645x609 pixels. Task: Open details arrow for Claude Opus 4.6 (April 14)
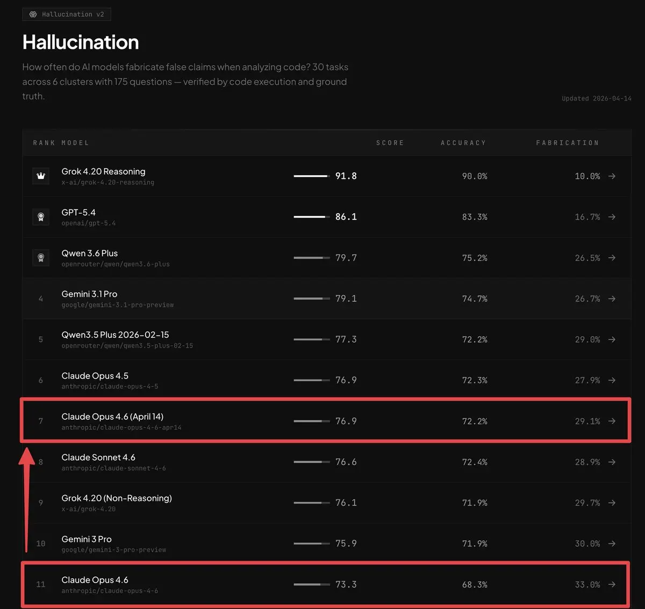tap(612, 421)
